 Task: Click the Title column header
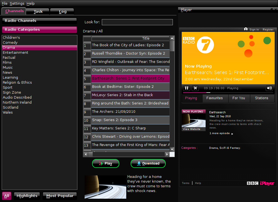[130, 39]
